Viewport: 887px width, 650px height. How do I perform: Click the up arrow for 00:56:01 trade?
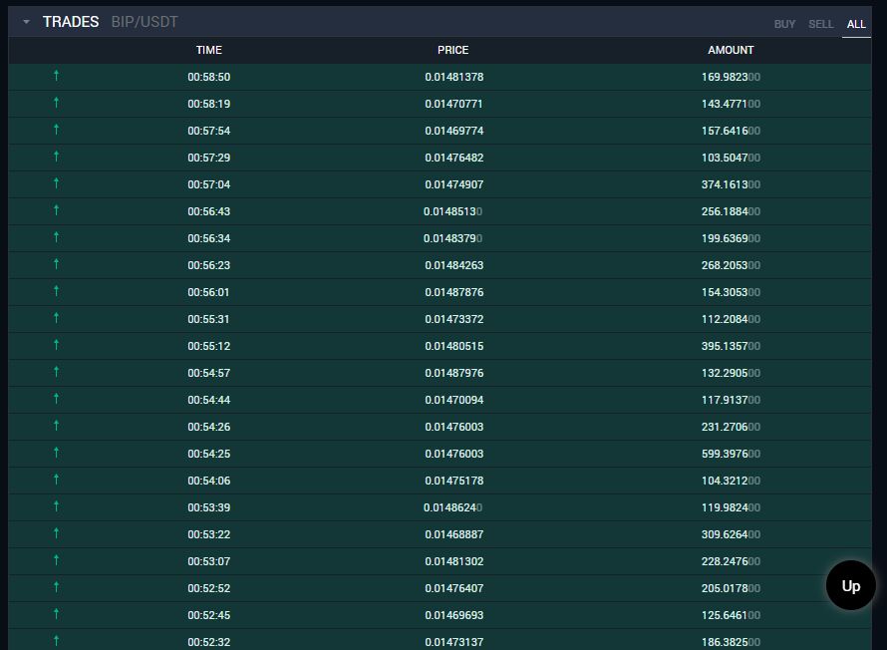coord(56,291)
